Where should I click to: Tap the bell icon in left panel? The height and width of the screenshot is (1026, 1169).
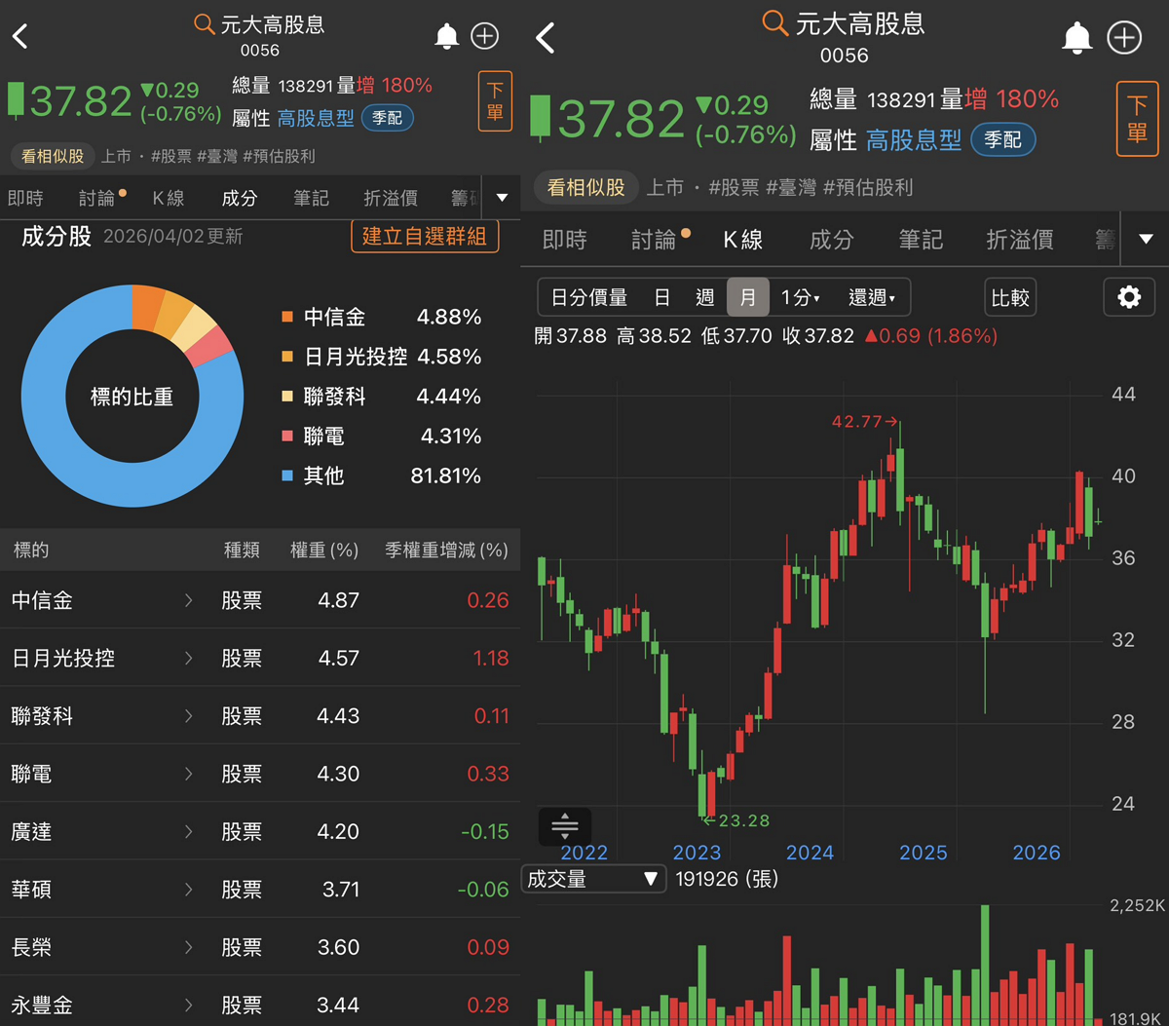click(x=446, y=37)
